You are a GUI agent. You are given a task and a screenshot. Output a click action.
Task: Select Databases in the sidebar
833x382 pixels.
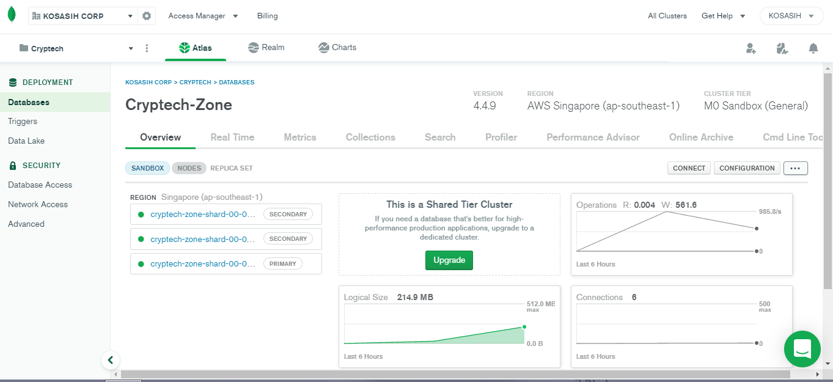(x=55, y=102)
